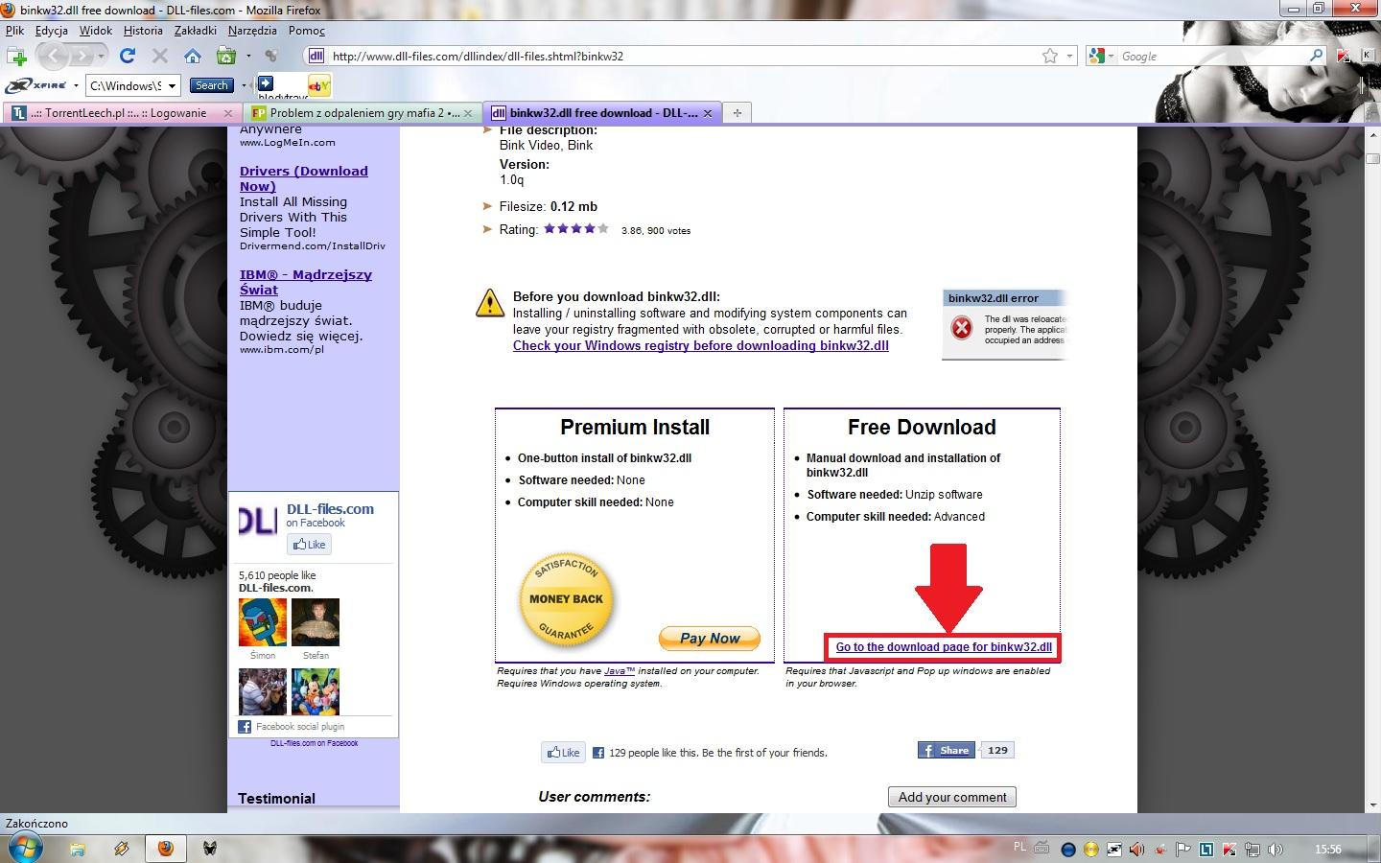The image size is (1381, 863).
Task: Open the Widok menu
Action: [x=96, y=31]
